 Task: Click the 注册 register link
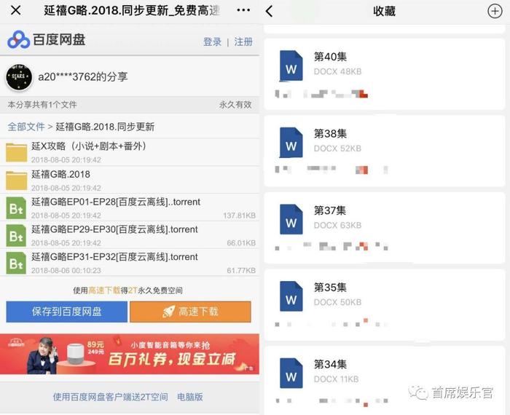[x=243, y=41]
